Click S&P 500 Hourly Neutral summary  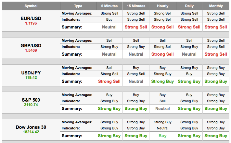click(162, 109)
